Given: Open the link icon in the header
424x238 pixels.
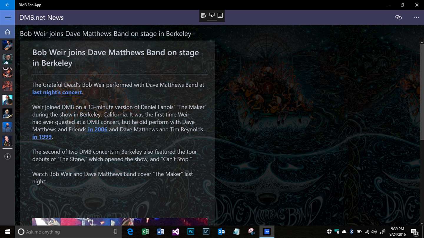Looking at the screenshot, I should (x=398, y=18).
